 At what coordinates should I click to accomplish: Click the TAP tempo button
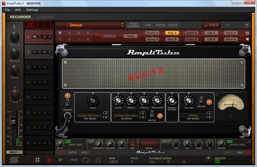227,25
